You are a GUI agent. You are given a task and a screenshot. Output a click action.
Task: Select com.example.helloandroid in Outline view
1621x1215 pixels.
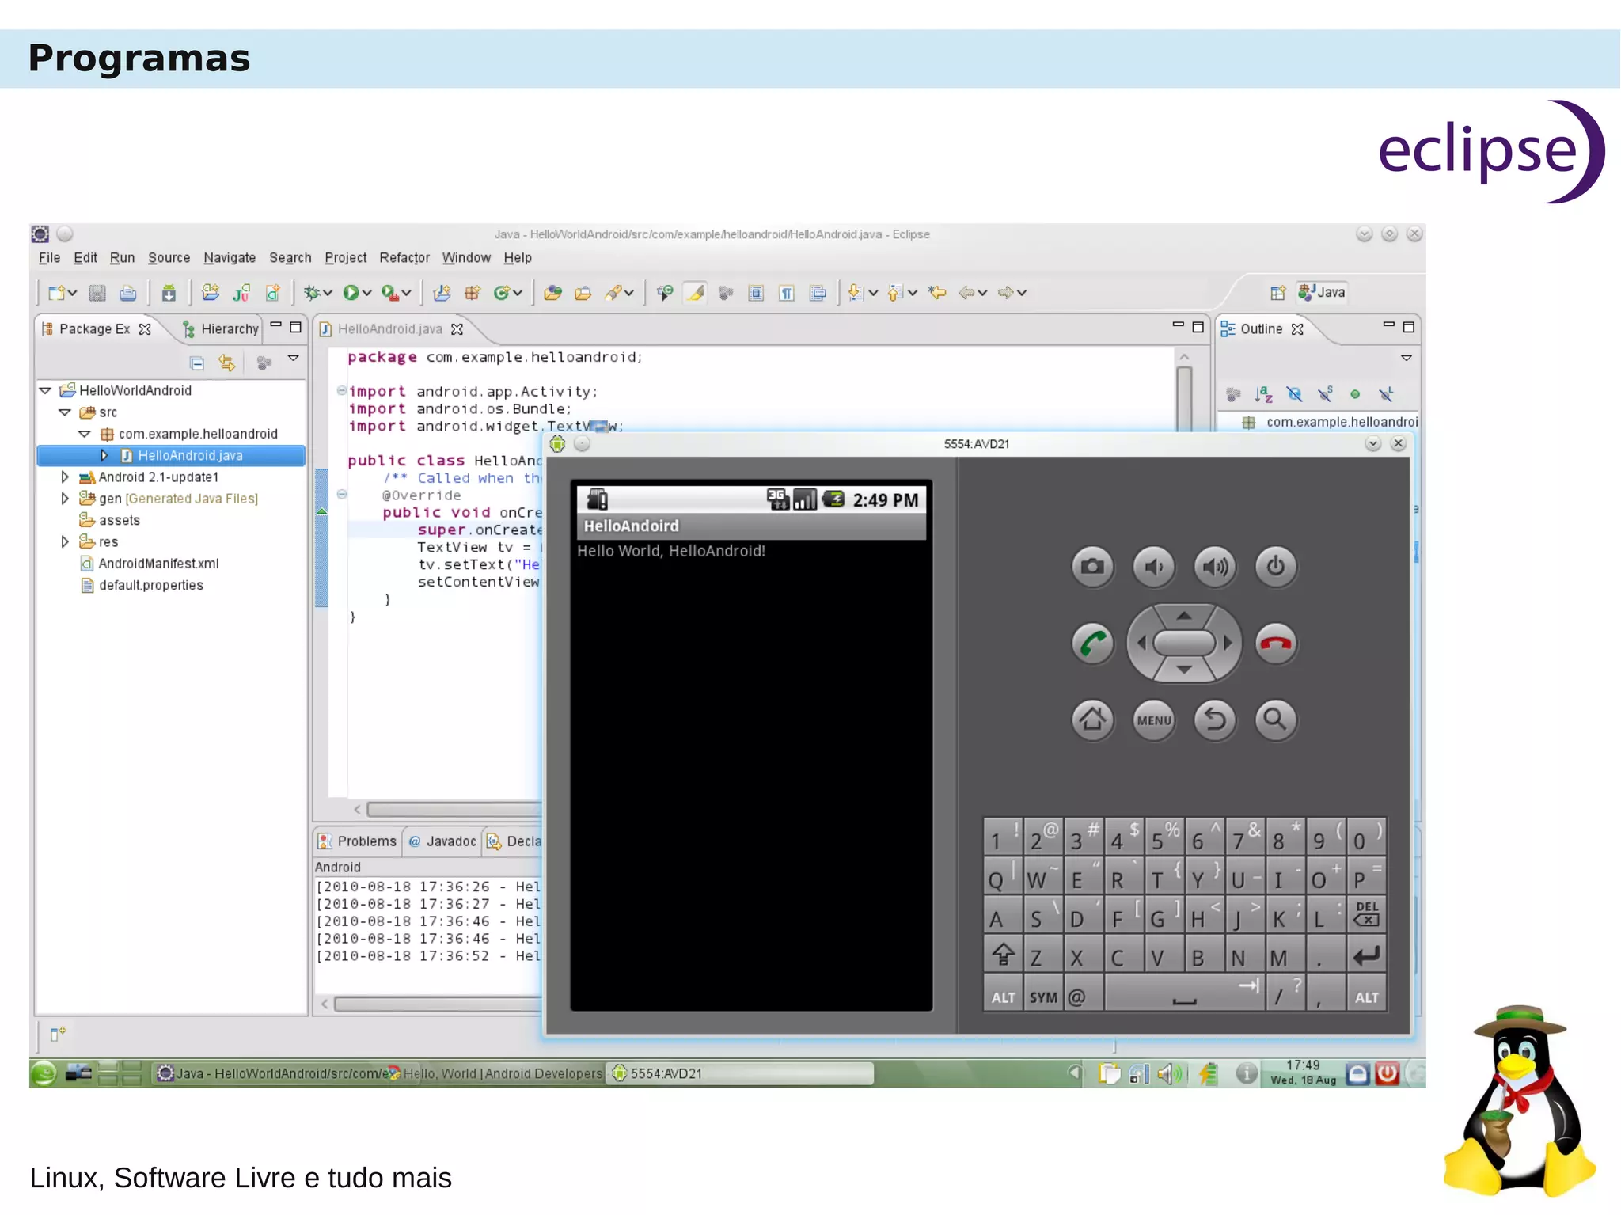coord(1330,423)
